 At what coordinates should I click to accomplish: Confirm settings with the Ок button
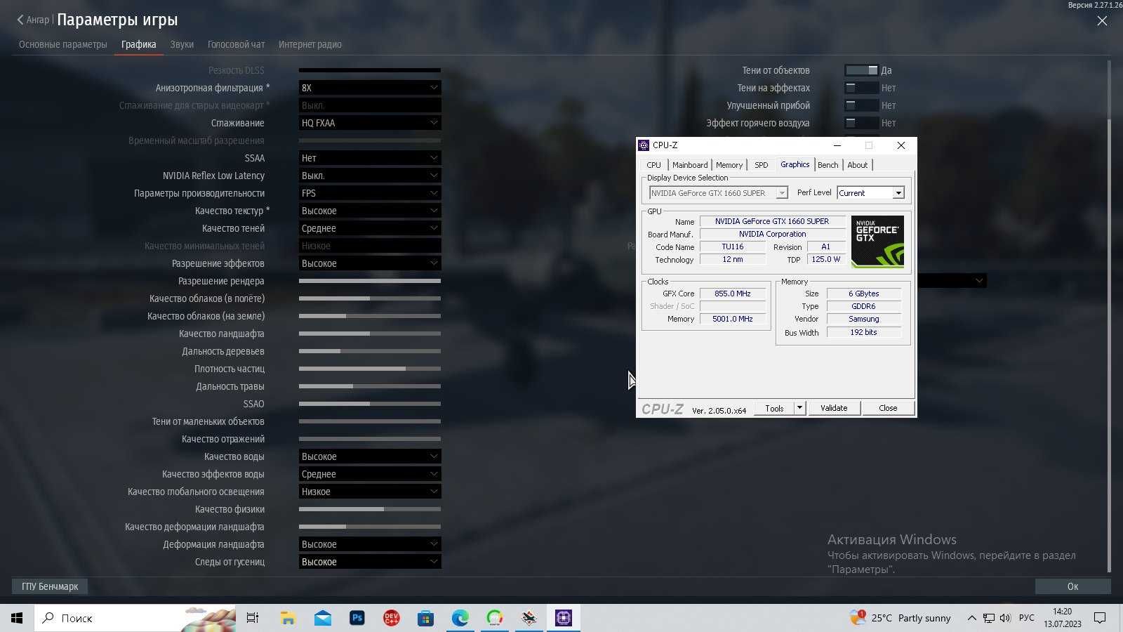(1072, 586)
